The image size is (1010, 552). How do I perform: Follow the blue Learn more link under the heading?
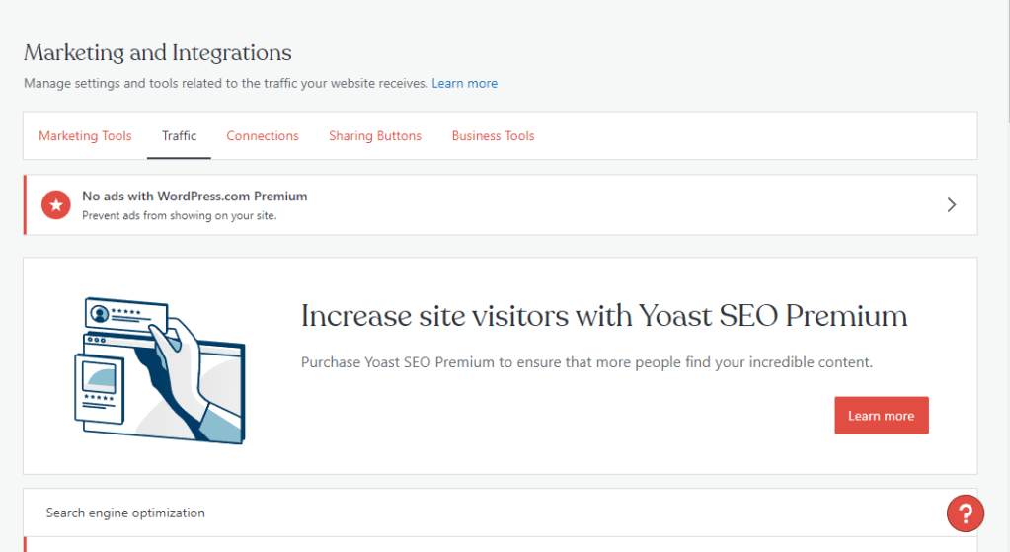(464, 84)
